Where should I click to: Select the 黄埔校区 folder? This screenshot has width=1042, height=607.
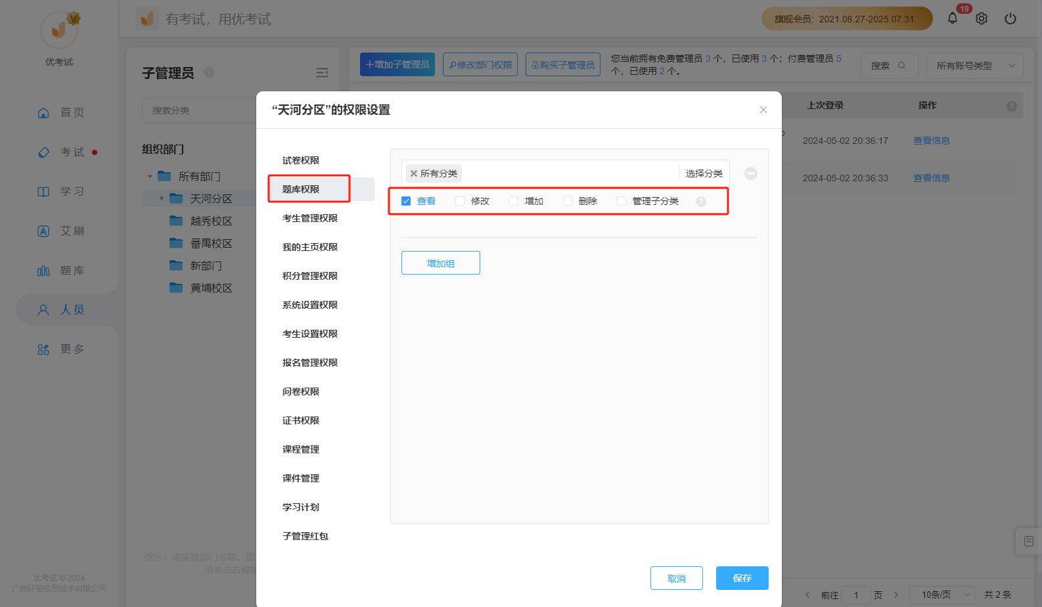(x=201, y=288)
